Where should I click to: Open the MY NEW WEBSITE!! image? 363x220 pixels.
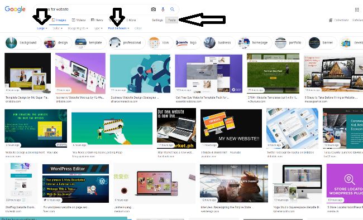[x=231, y=128]
